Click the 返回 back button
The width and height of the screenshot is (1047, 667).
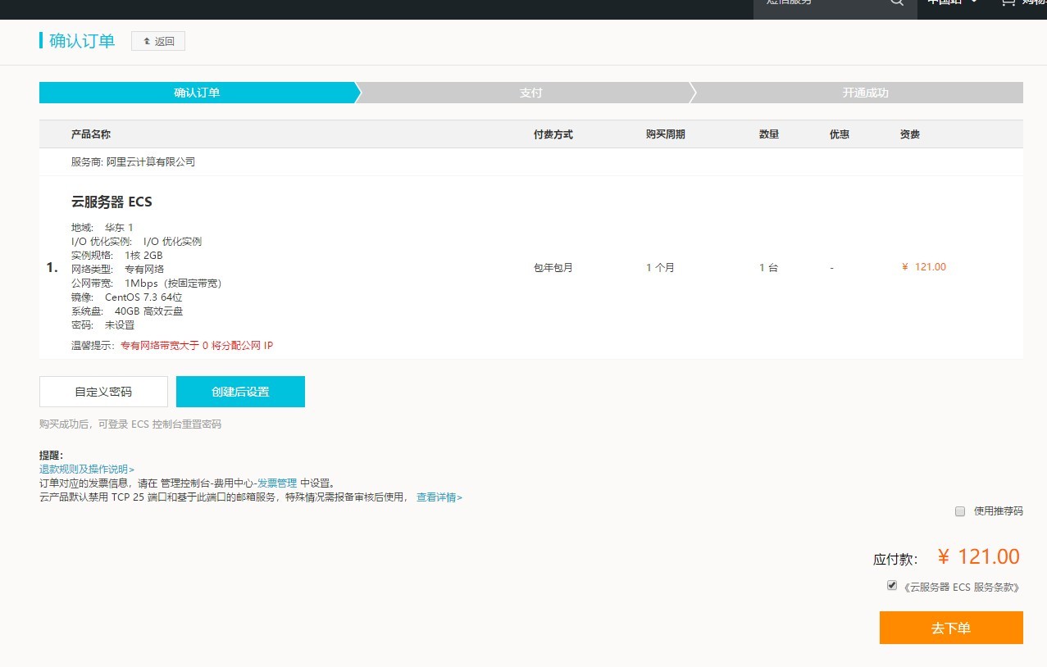click(x=158, y=41)
